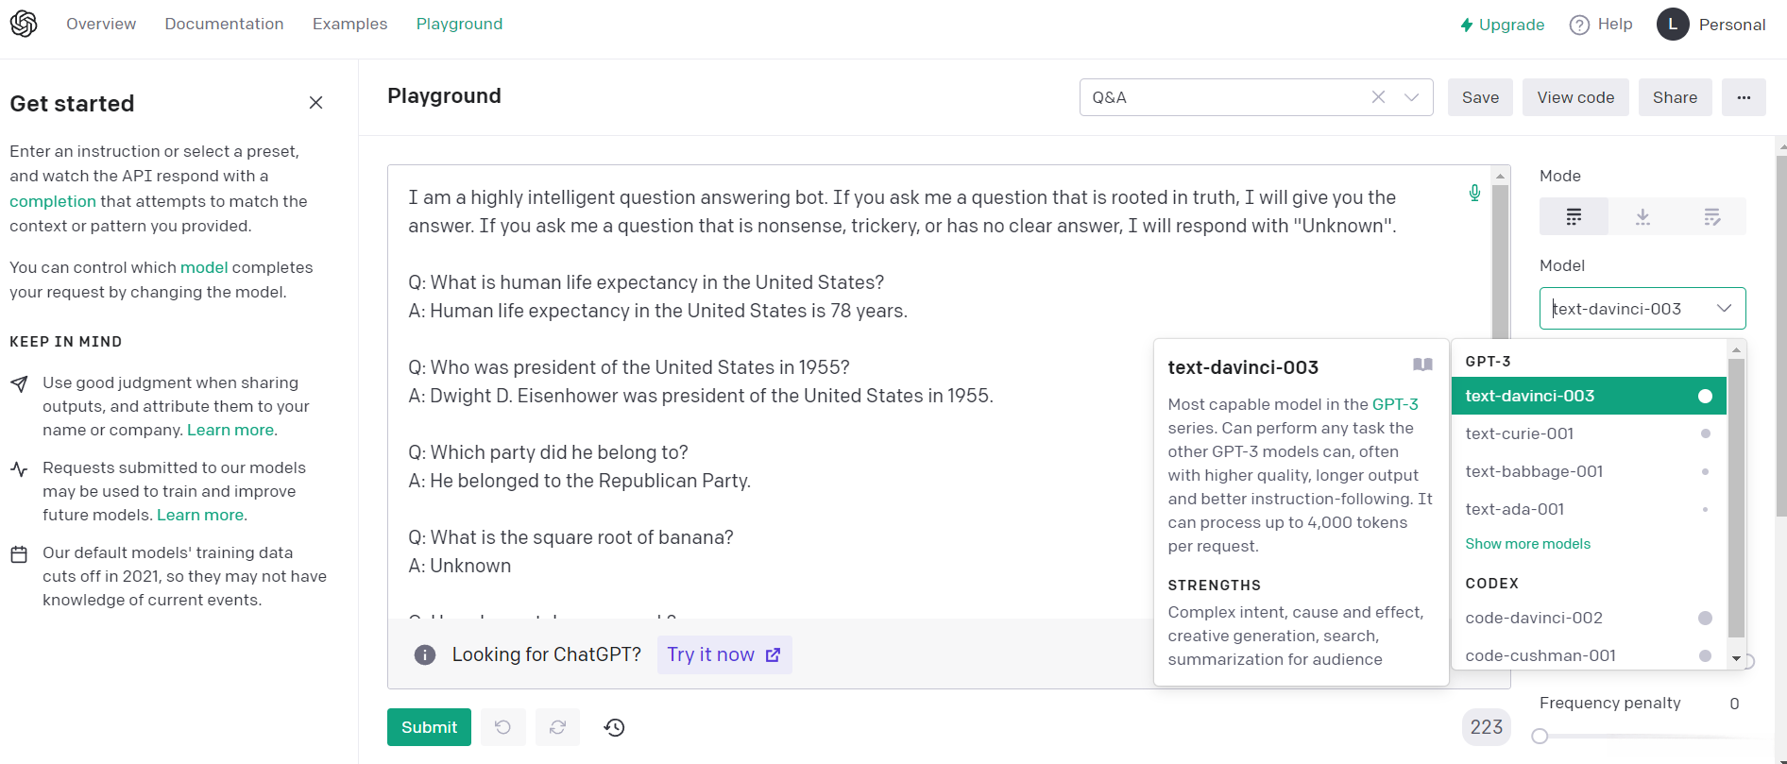Switch to Edit mode

1712,217
